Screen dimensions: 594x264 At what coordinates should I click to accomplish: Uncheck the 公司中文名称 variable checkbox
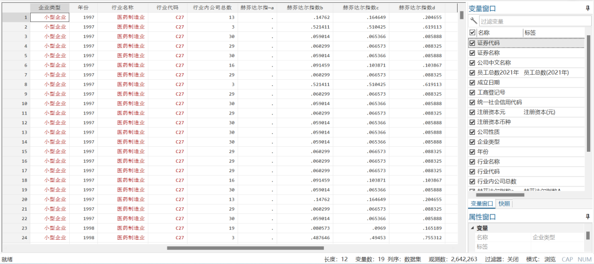(472, 63)
